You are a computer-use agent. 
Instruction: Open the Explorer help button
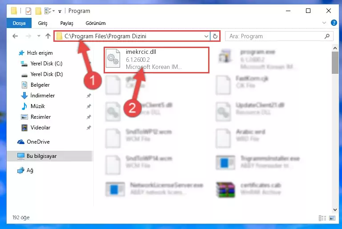click(334, 23)
